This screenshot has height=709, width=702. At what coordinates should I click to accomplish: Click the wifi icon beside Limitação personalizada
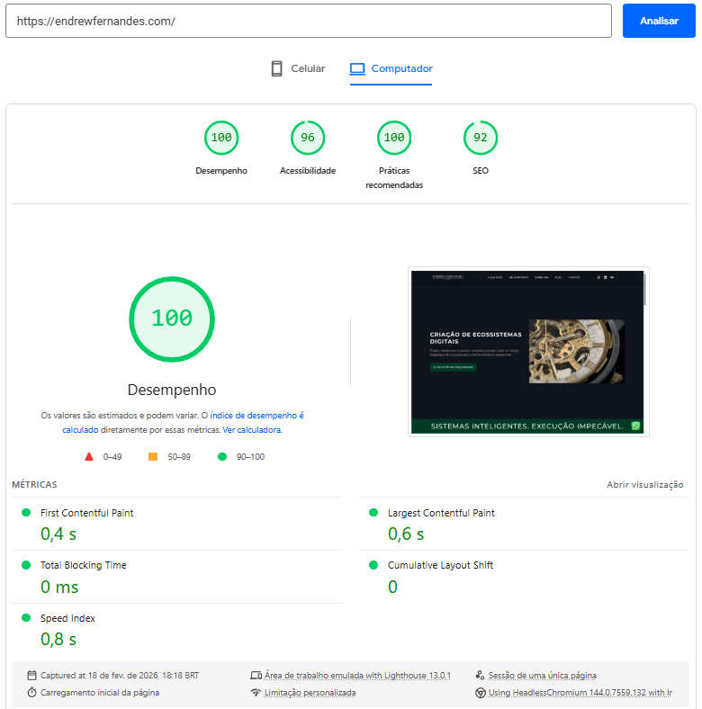(x=256, y=693)
